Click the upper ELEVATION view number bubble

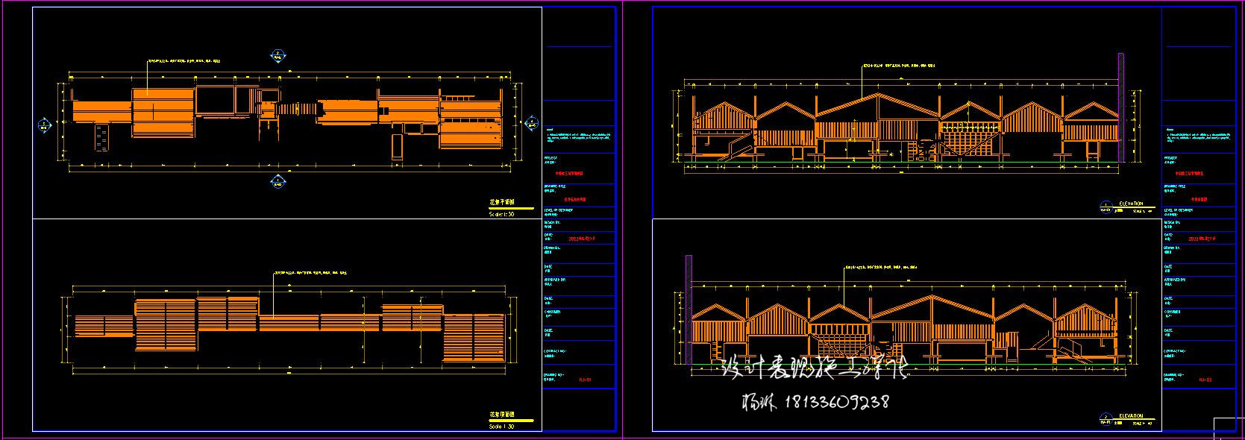1106,206
